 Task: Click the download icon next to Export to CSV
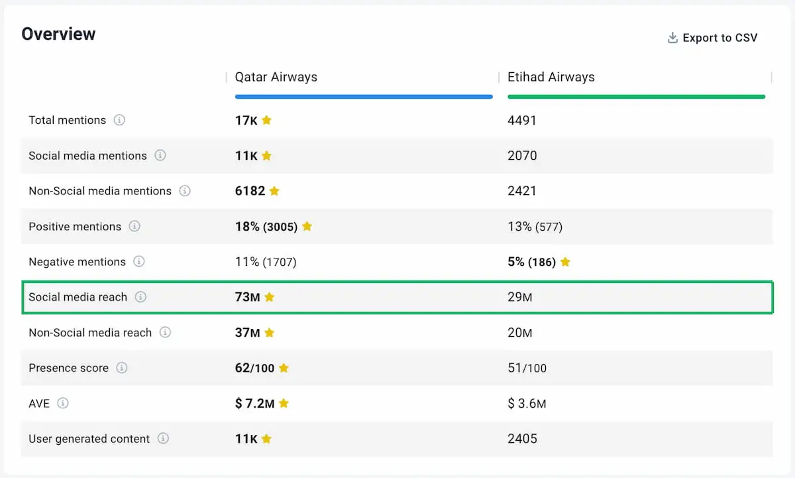672,38
